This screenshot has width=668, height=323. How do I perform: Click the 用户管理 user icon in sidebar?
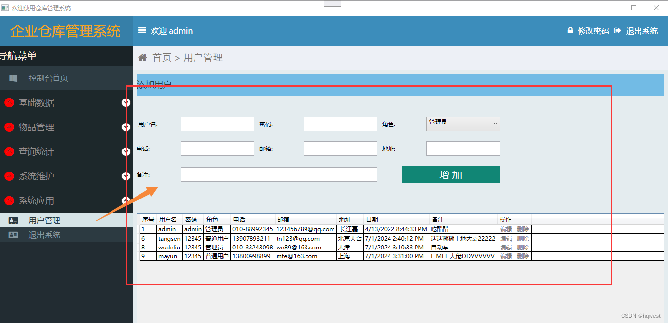pyautogui.click(x=13, y=220)
